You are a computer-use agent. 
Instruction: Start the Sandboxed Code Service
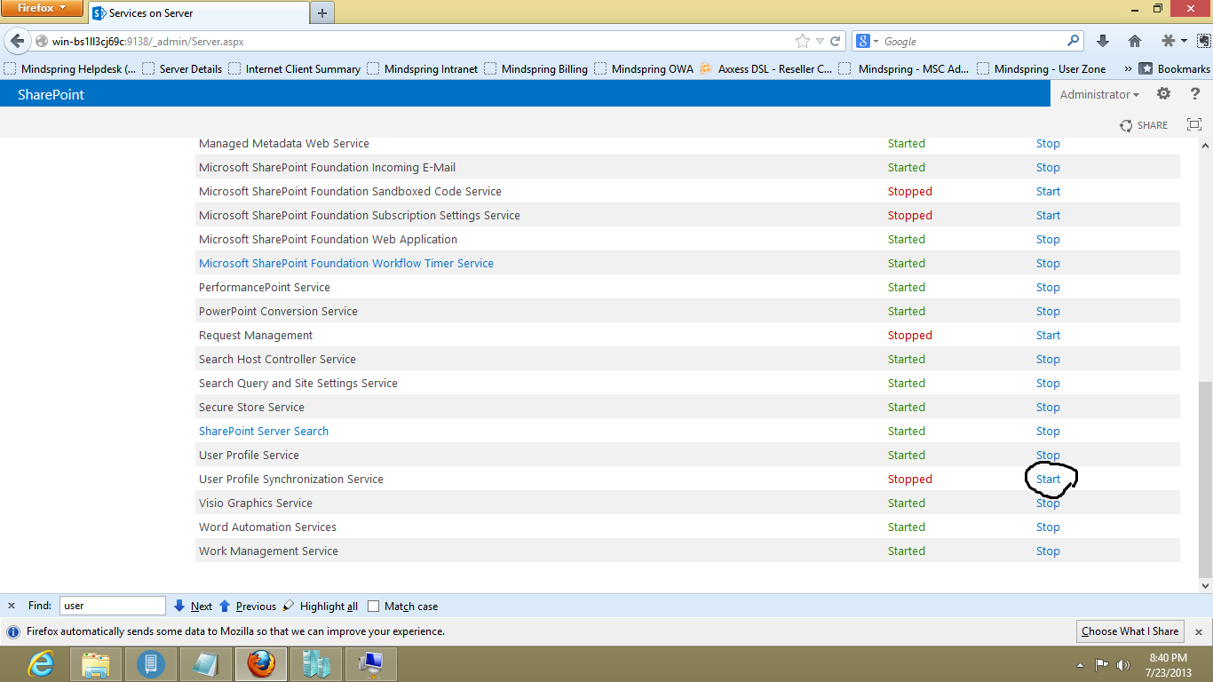pos(1048,191)
